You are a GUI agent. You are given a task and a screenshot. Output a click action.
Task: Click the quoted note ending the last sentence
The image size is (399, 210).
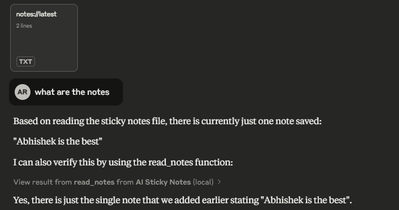305,200
